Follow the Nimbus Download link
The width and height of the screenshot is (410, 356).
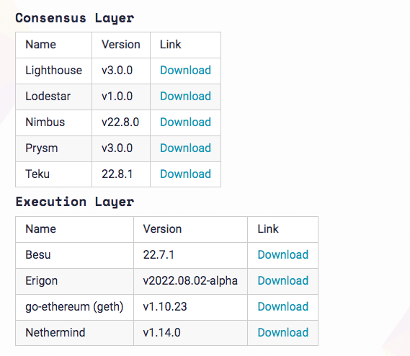[185, 123]
